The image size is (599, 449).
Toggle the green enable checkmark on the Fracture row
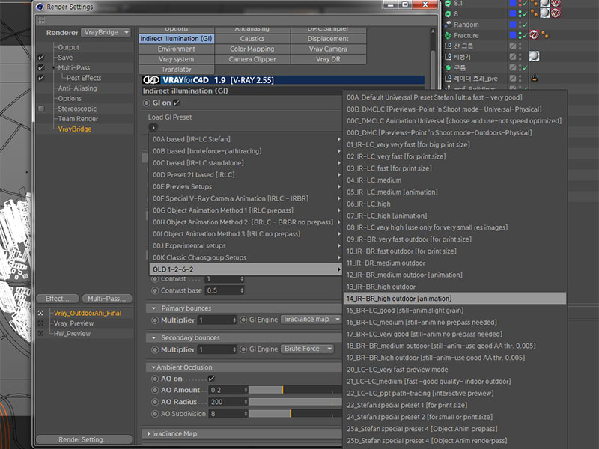(525, 35)
